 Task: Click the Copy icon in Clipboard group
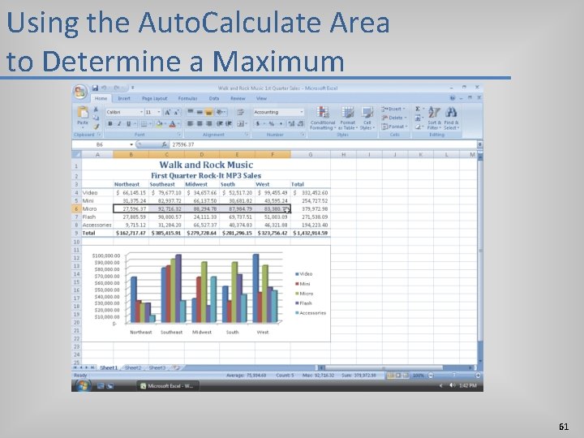click(96, 118)
